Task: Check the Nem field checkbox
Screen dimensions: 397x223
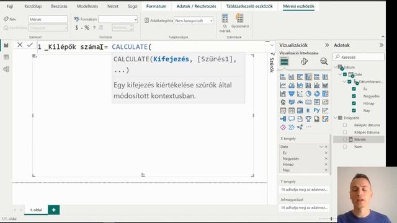Action: point(345,147)
